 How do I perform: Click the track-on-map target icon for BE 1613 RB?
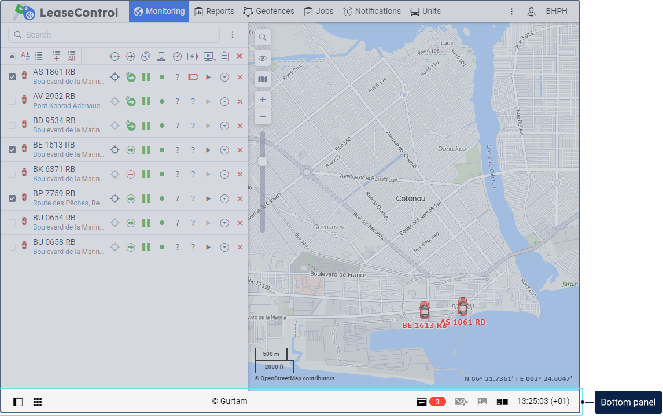point(115,150)
